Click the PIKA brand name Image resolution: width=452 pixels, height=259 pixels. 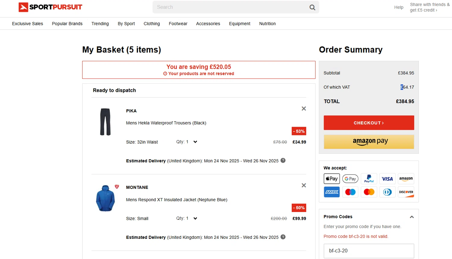(131, 111)
